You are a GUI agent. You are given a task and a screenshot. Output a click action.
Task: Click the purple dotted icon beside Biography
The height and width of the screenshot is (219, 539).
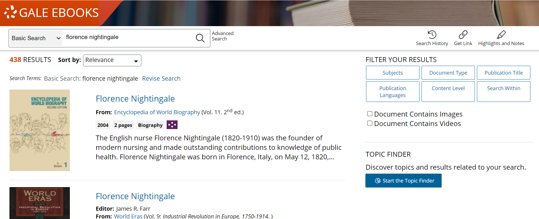click(172, 125)
